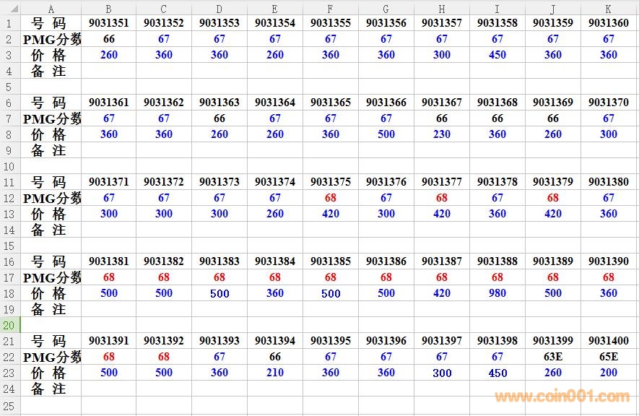Select cell showing grade 65E
The width and height of the screenshot is (639, 416).
[608, 357]
